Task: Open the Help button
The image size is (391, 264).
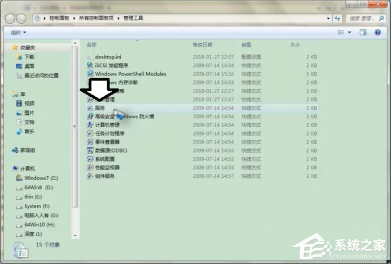Action: pyautogui.click(x=377, y=32)
